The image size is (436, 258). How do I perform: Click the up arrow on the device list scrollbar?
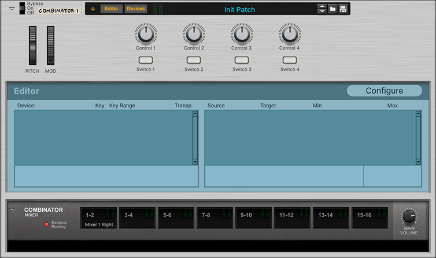(x=195, y=114)
